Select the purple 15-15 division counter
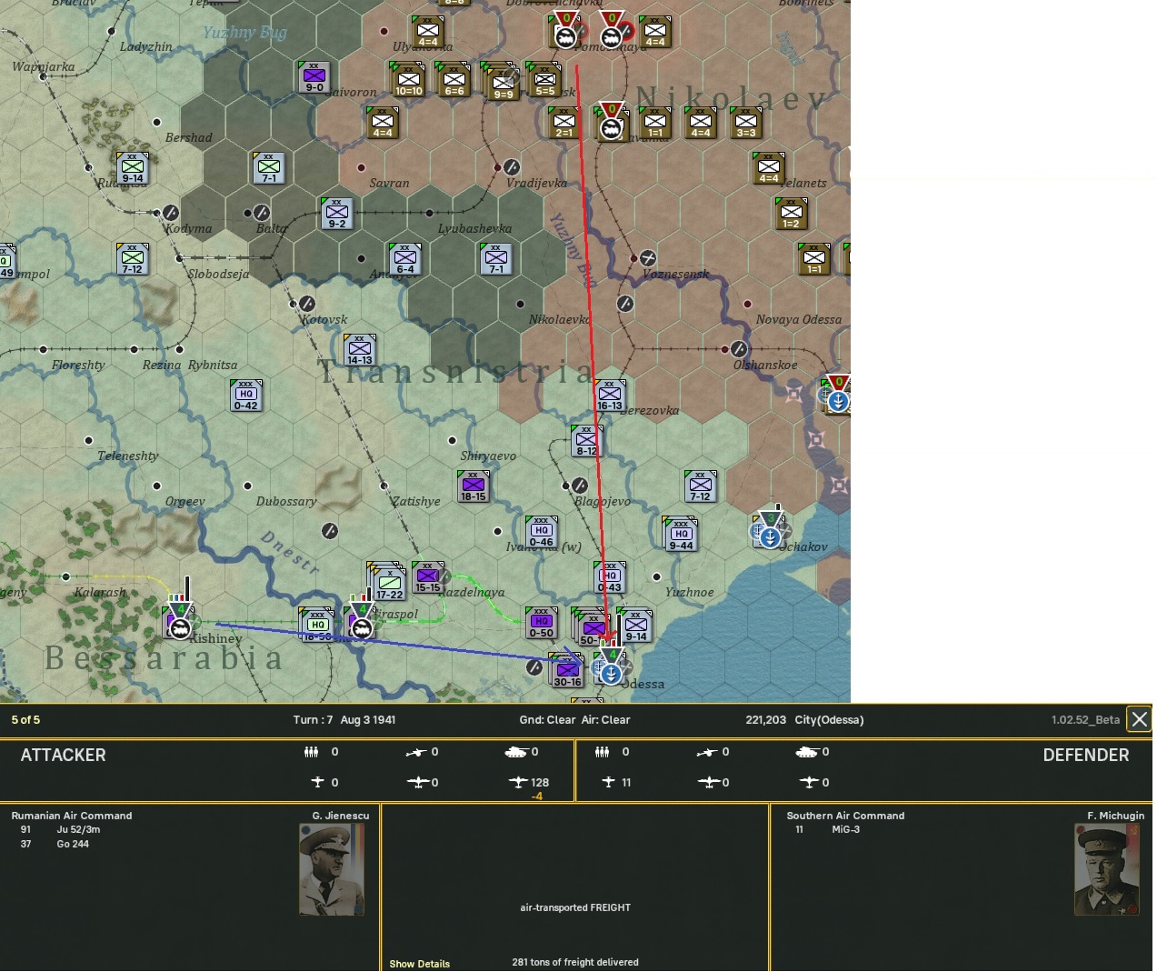Viewport: 1157px width, 972px height. (428, 577)
